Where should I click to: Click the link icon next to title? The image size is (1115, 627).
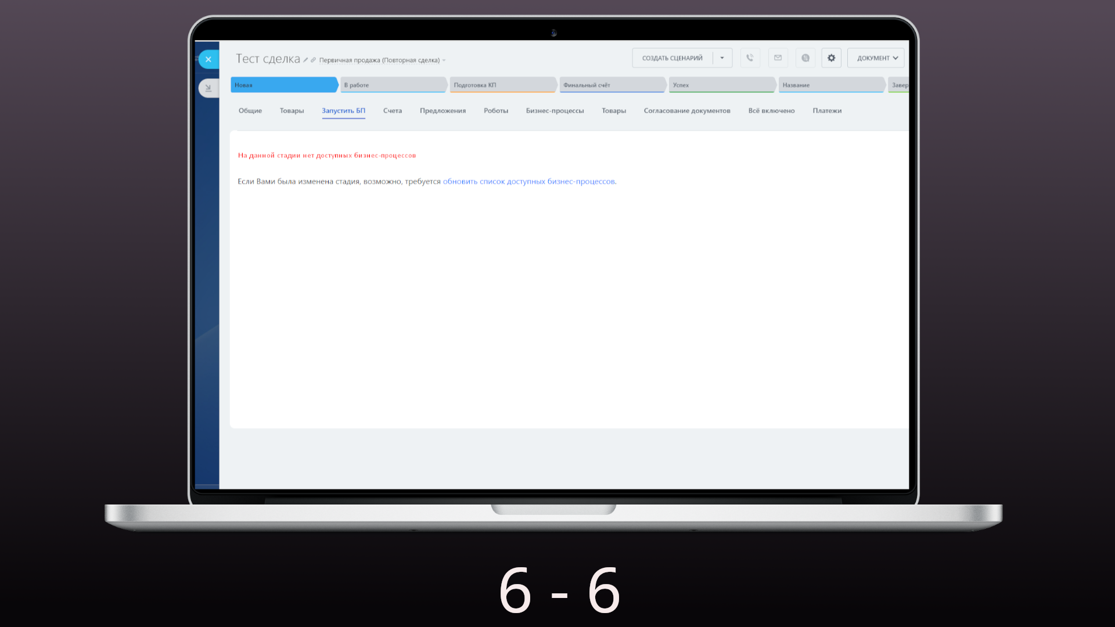(x=313, y=60)
